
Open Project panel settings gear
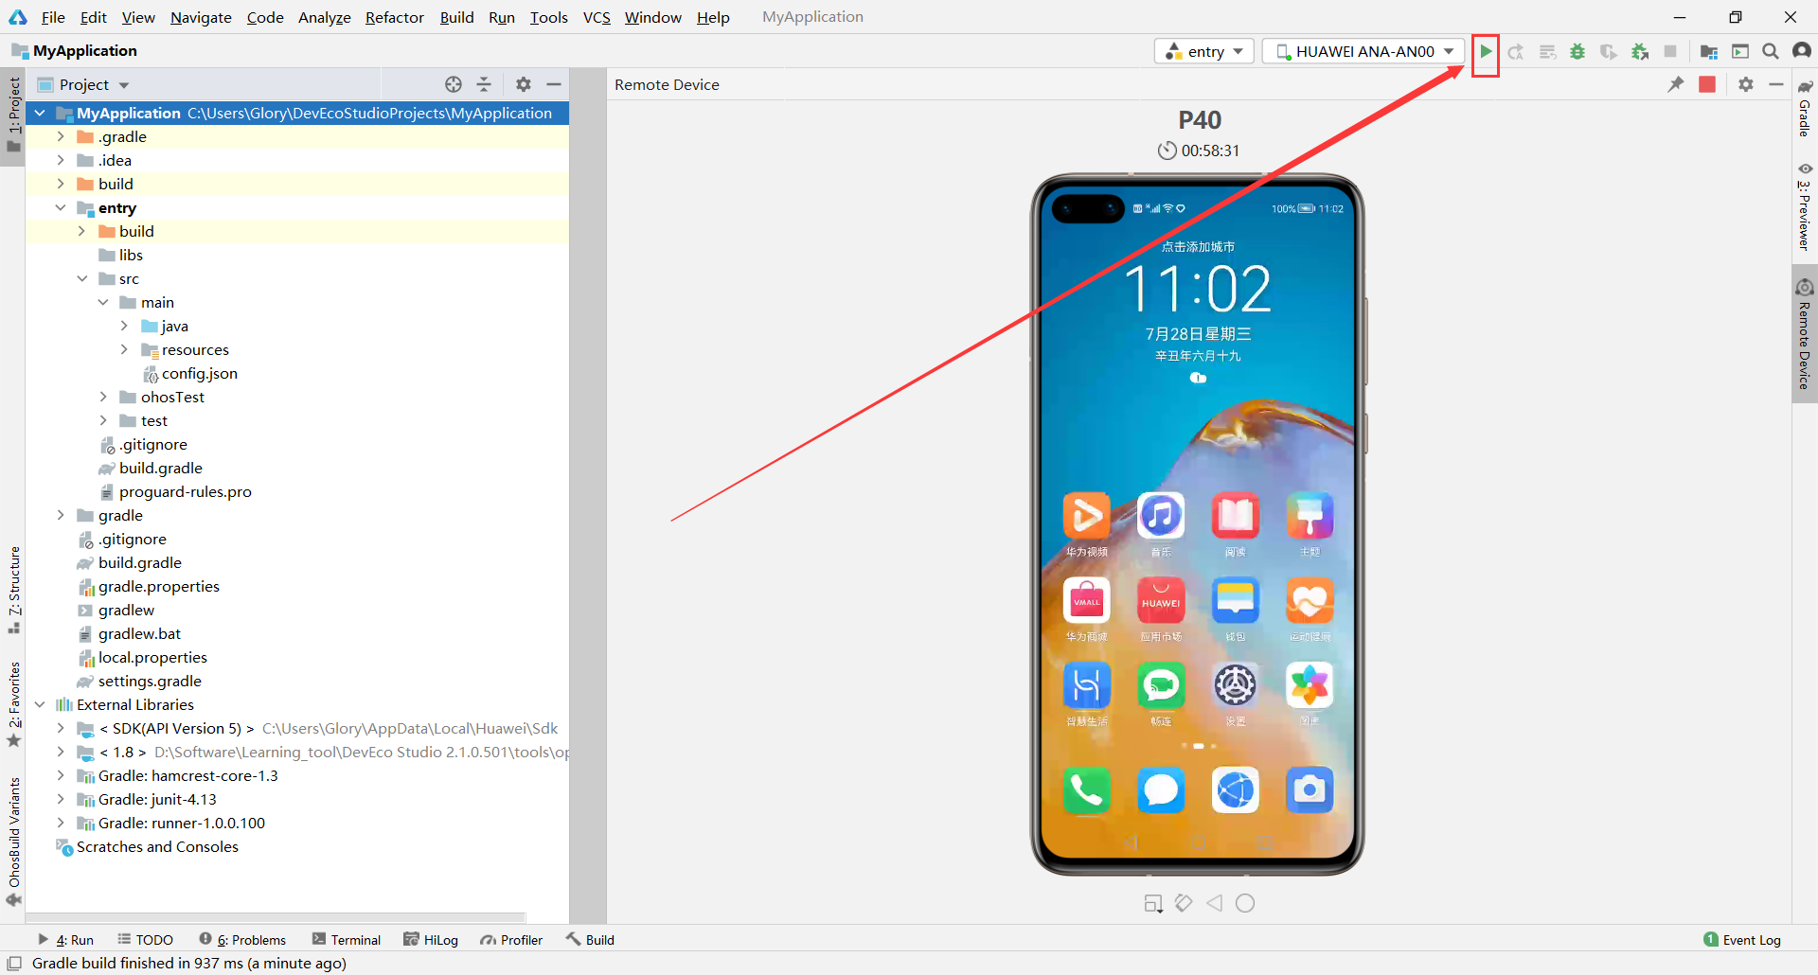point(524,84)
